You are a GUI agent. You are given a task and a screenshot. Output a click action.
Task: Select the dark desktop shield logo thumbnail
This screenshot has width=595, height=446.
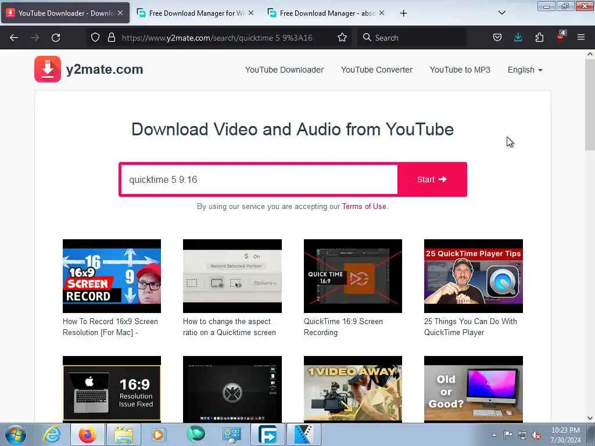click(x=232, y=390)
